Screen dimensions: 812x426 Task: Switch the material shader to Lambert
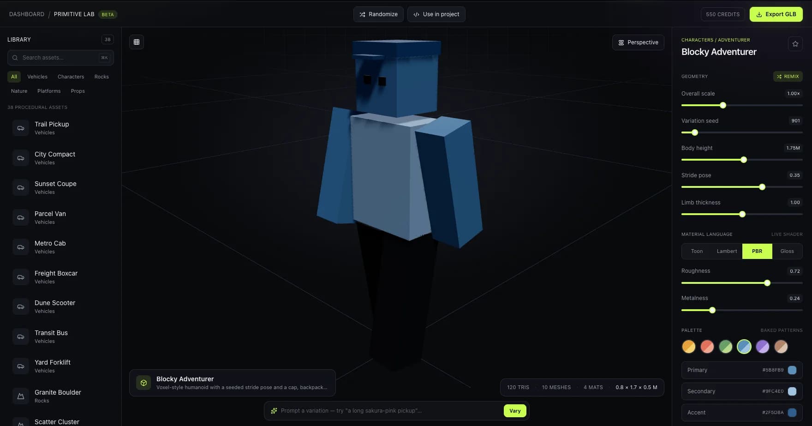coord(727,251)
